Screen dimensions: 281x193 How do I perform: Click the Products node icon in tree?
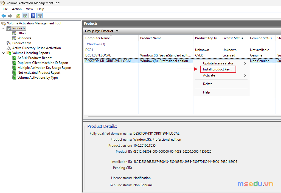(x=9, y=28)
